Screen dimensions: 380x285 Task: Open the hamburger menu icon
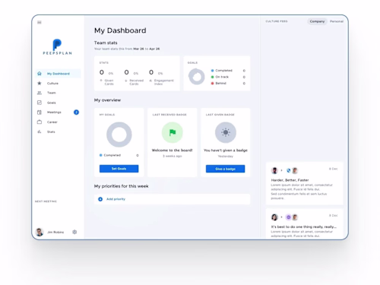pos(40,22)
